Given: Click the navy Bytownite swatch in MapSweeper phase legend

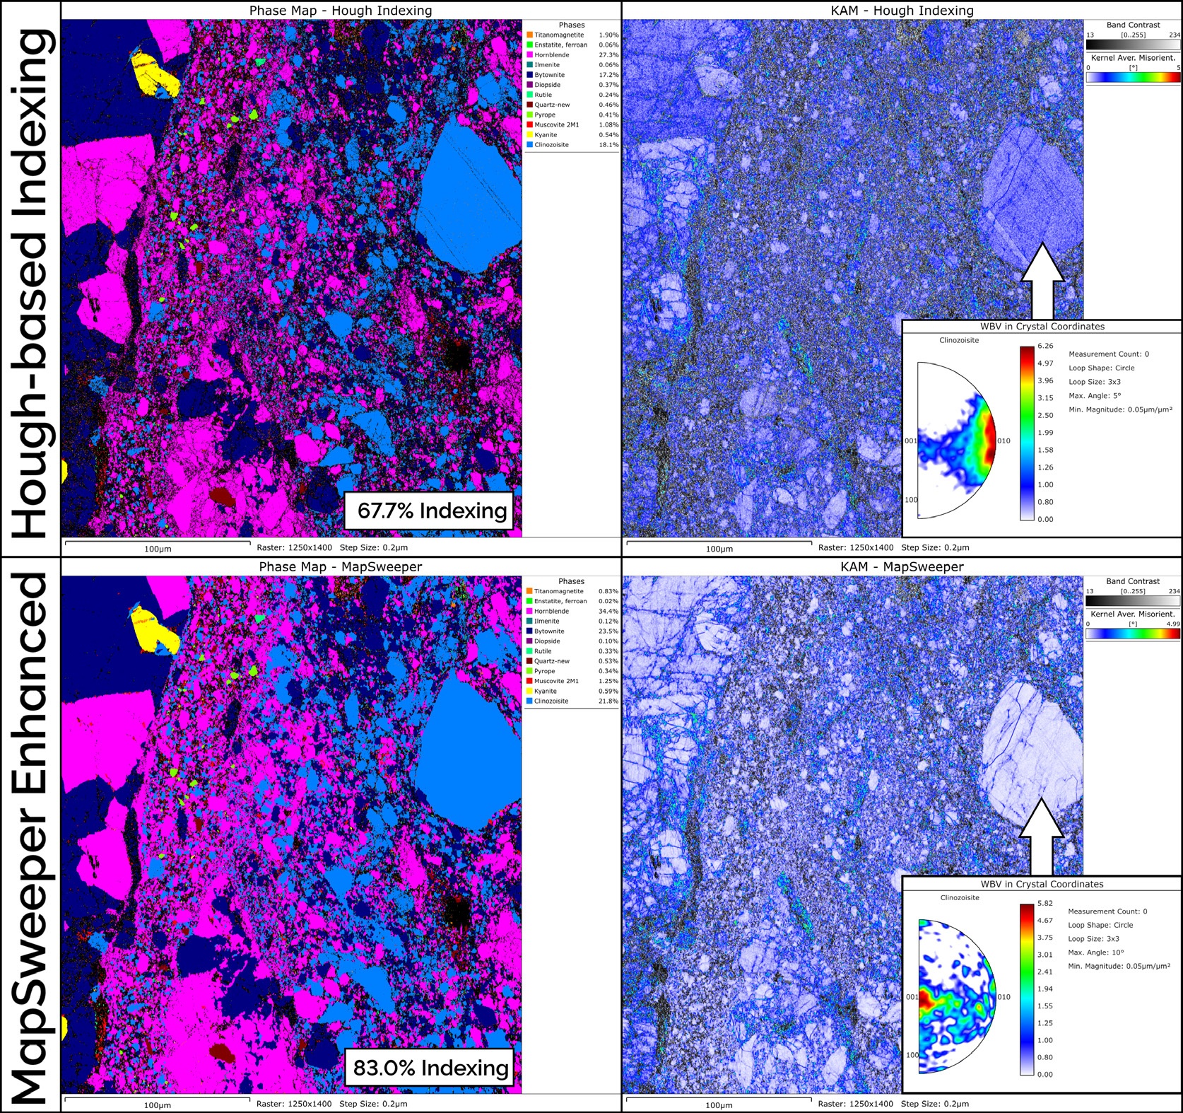Looking at the screenshot, I should (x=529, y=631).
